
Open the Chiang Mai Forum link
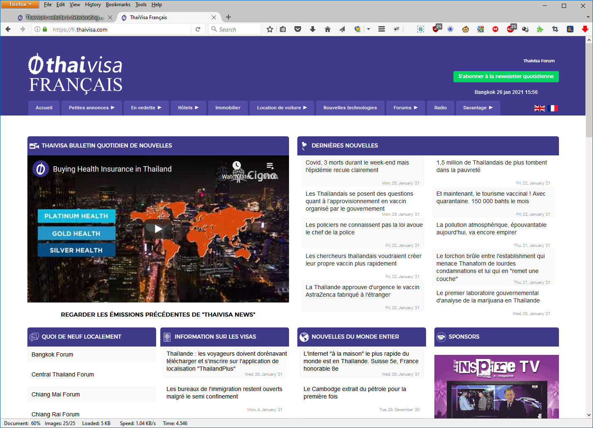click(x=56, y=394)
